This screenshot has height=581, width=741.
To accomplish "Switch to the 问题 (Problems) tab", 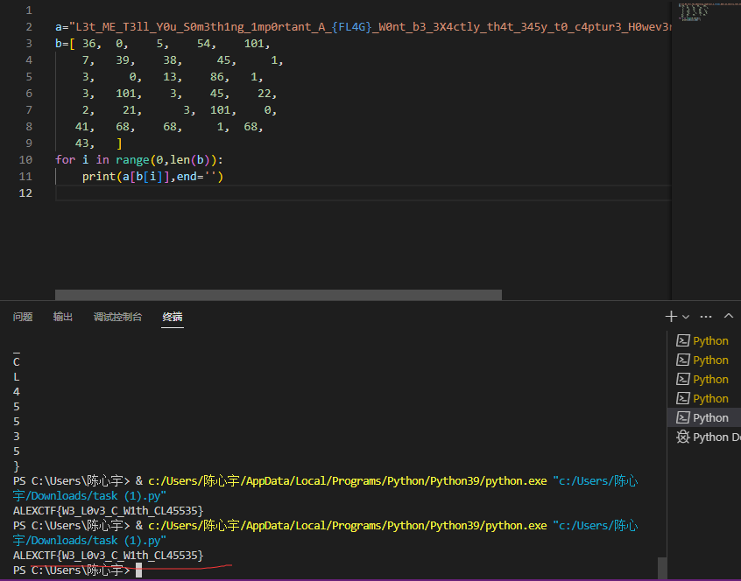I will (x=23, y=317).
